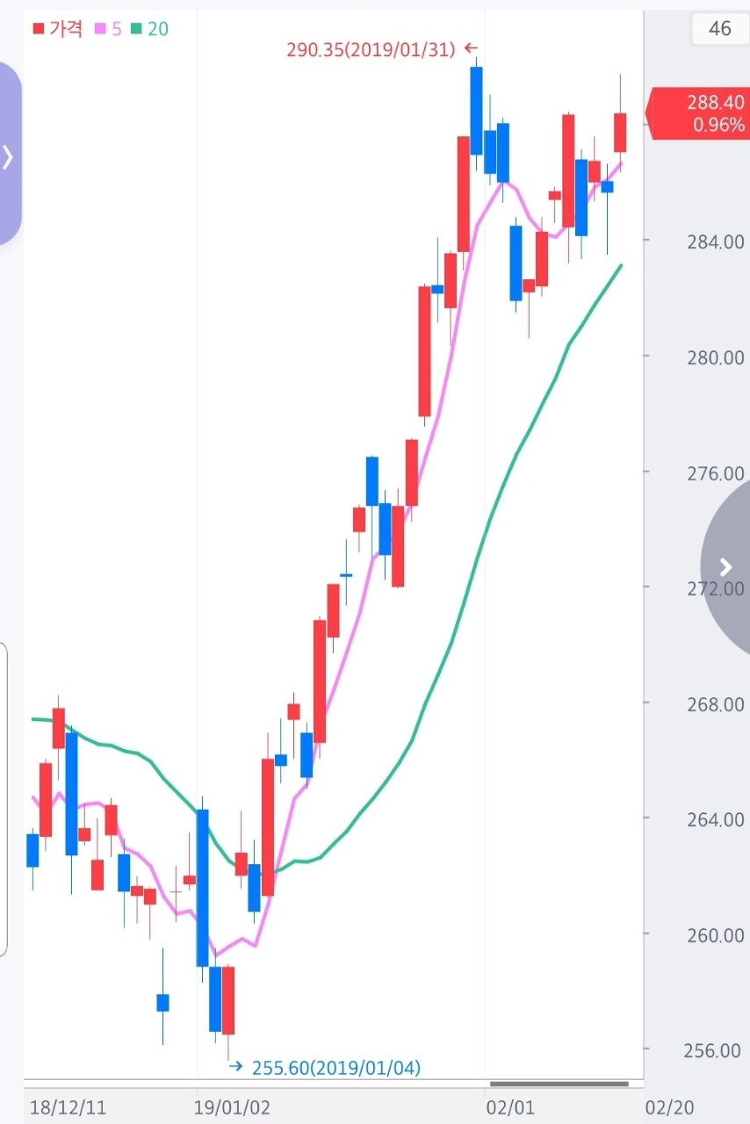Click the red 가격 legend color square
This screenshot has height=1124, width=750.
[38, 29]
